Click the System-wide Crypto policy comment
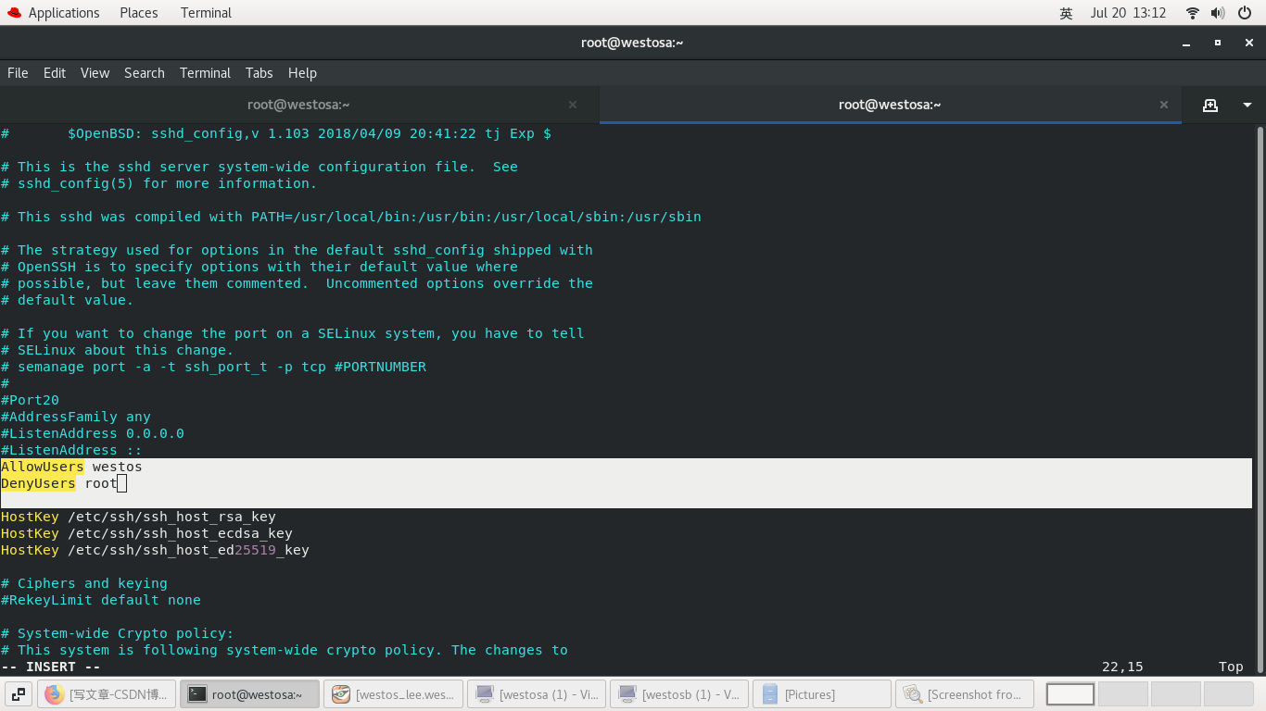1266x711 pixels. 117,633
